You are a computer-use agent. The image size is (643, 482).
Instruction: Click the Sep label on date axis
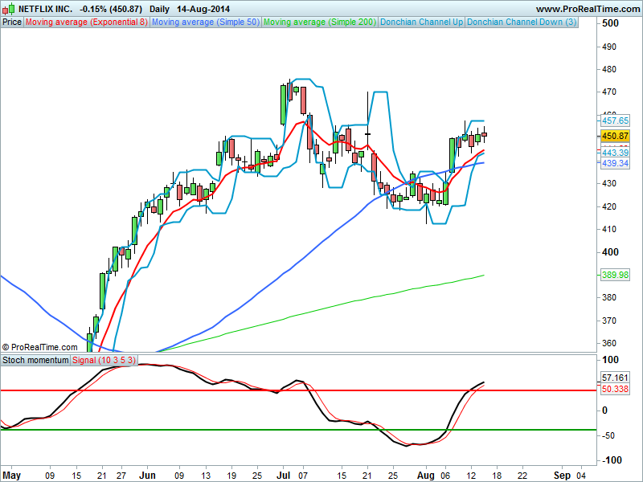coord(562,476)
